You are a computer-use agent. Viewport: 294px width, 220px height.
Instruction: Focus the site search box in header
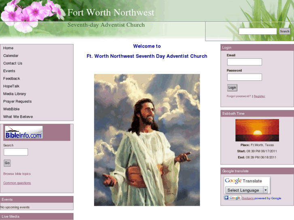click(258, 31)
